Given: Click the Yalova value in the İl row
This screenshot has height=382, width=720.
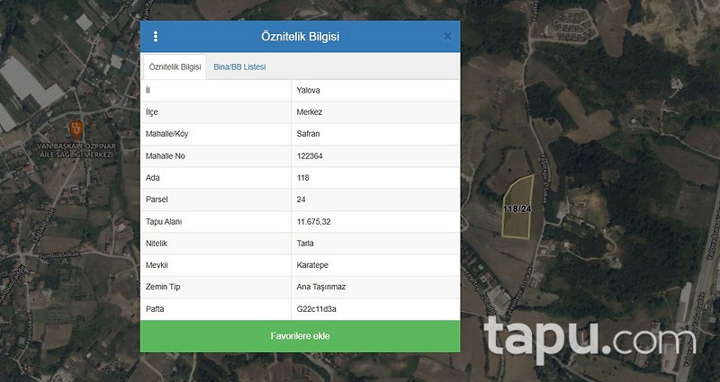Looking at the screenshot, I should tap(308, 91).
